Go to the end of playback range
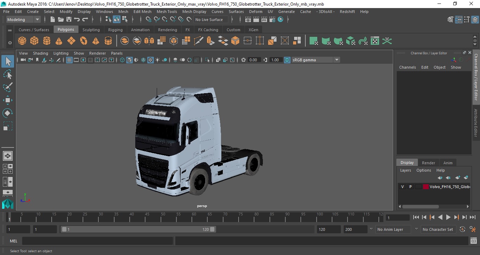 point(472,217)
